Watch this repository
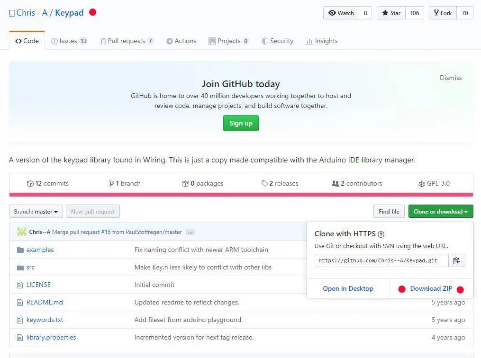 coord(341,13)
